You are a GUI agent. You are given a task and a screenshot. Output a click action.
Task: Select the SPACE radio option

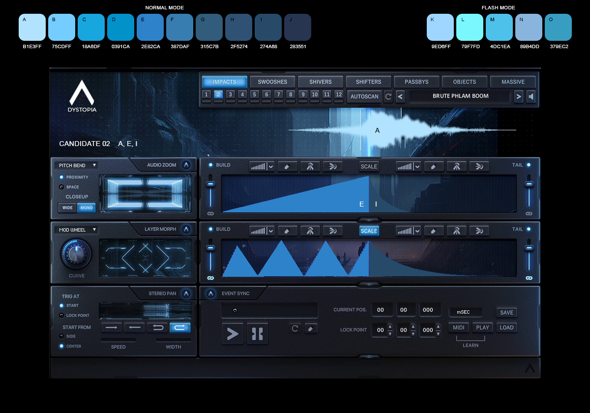pyautogui.click(x=61, y=187)
